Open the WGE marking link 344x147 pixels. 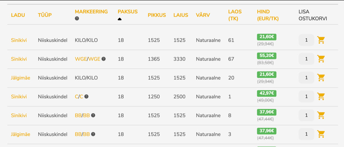(80, 59)
